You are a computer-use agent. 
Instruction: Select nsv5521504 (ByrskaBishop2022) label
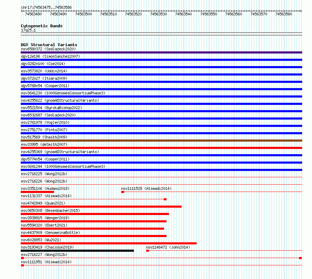pyautogui.click(x=52, y=108)
